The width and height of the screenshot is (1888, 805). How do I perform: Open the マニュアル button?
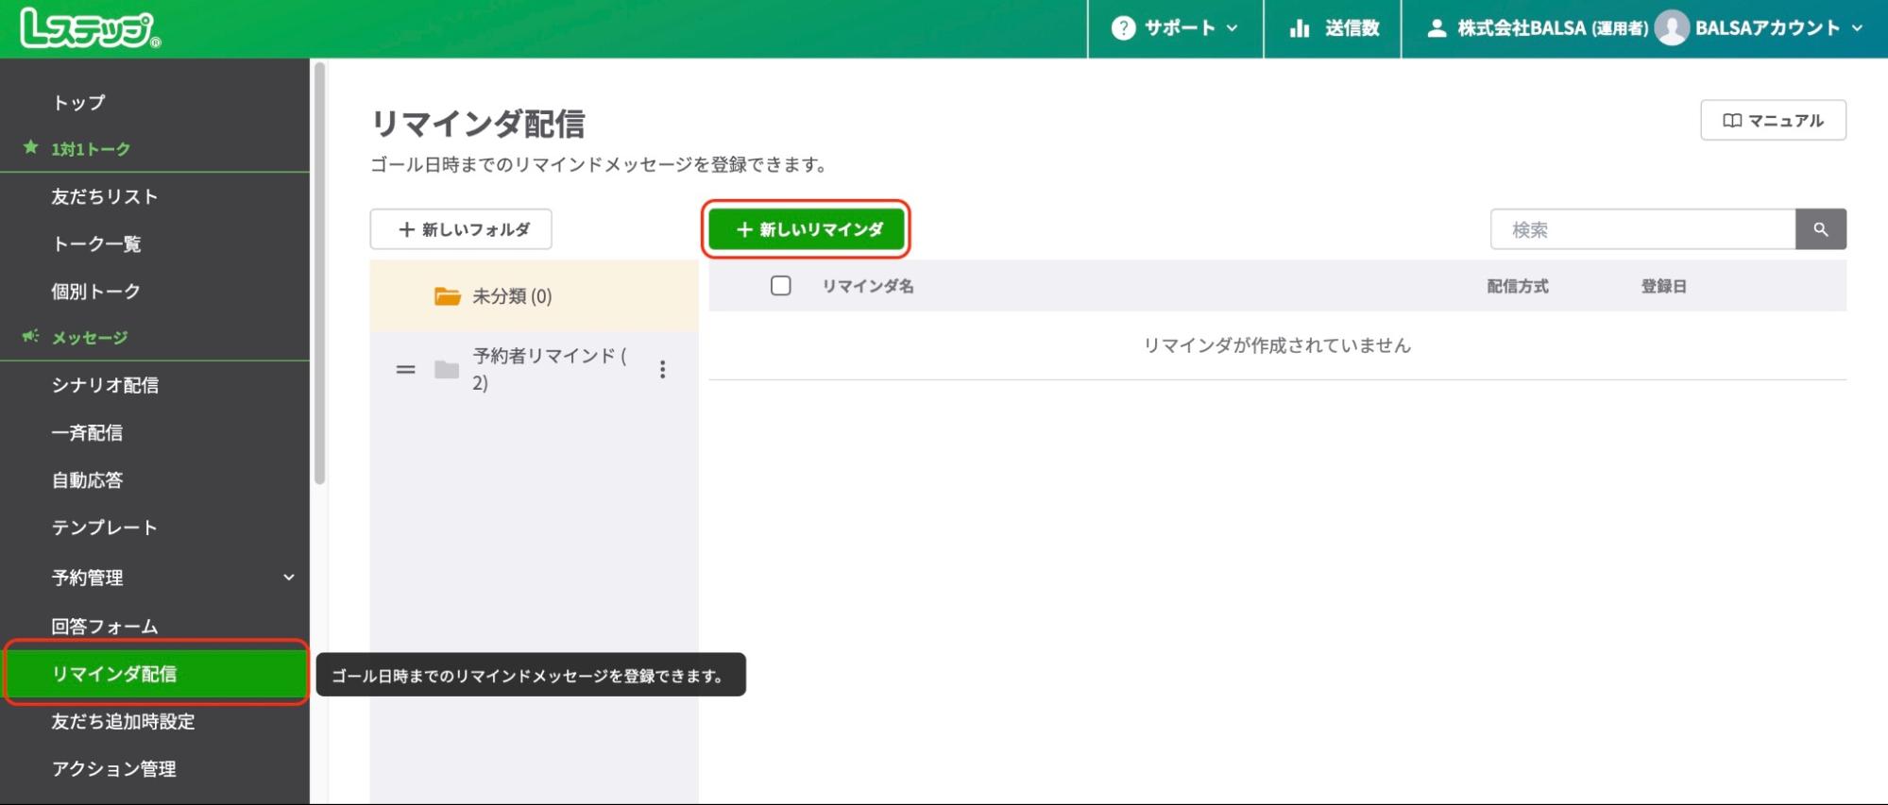click(x=1773, y=120)
